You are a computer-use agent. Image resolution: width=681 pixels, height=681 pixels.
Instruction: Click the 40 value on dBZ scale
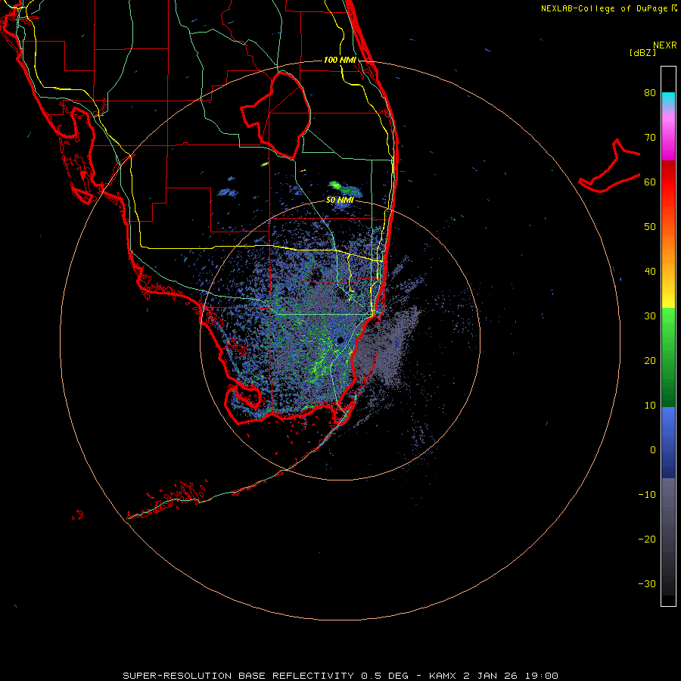650,272
